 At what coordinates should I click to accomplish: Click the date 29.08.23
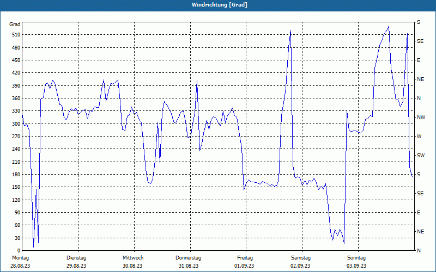76,266
